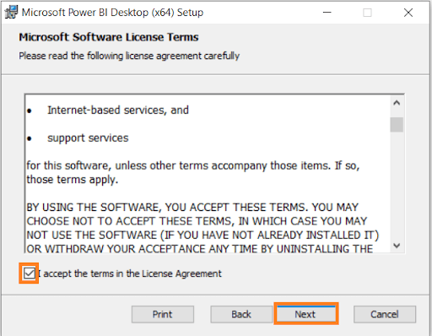This screenshot has height=336, width=432.
Task: Click 'Please read the following license' subtitle
Action: click(x=129, y=56)
